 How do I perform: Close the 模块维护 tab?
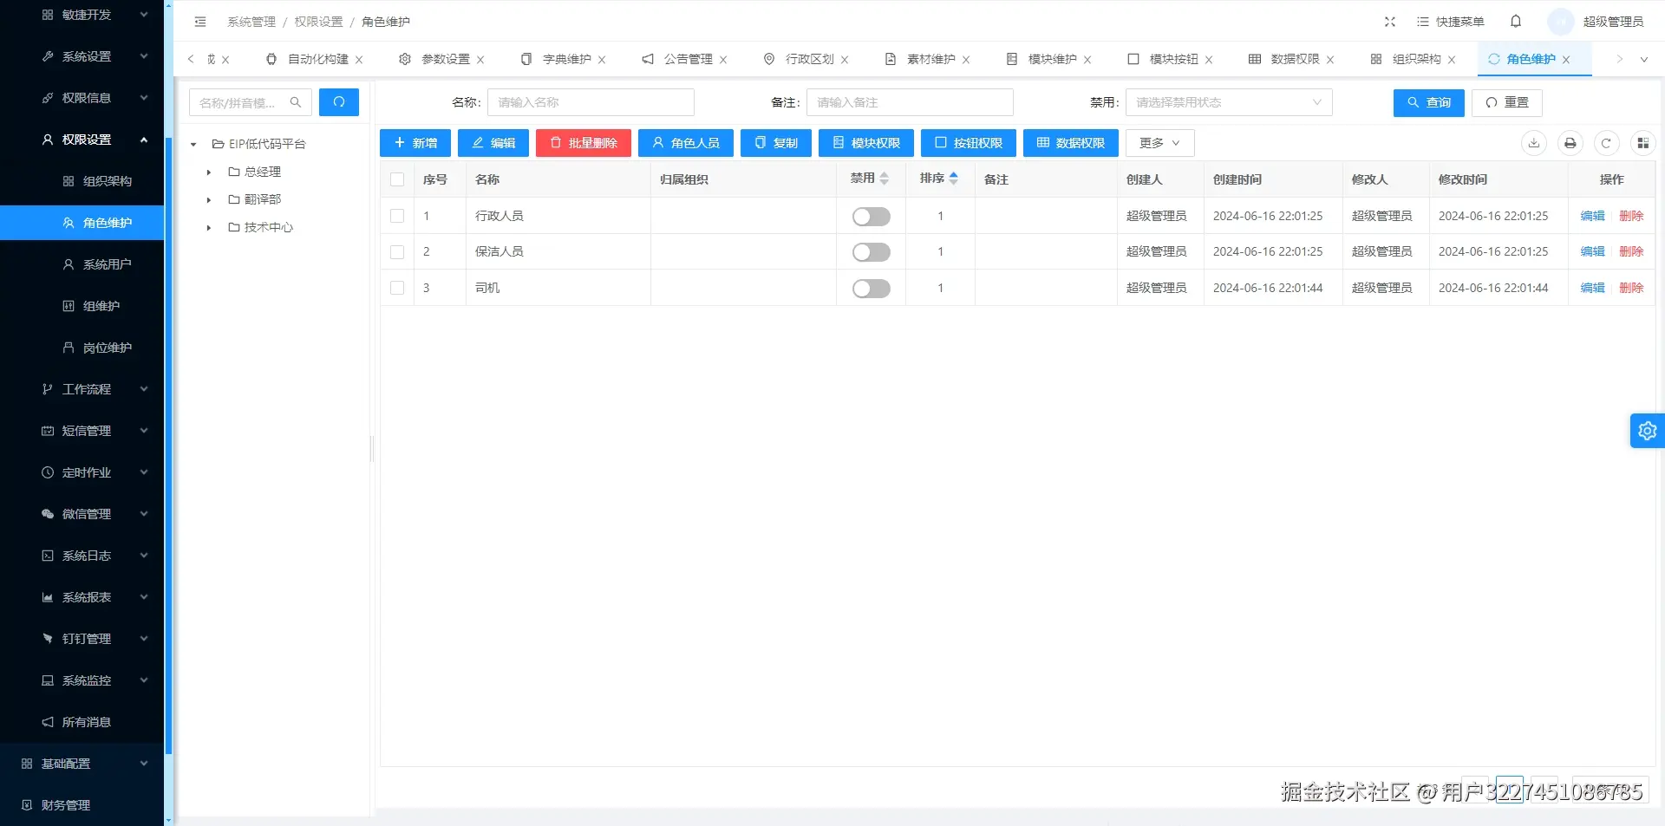tap(1087, 60)
